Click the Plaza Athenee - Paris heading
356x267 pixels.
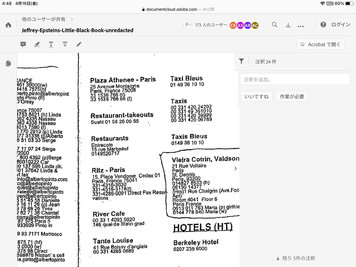pyautogui.click(x=123, y=80)
